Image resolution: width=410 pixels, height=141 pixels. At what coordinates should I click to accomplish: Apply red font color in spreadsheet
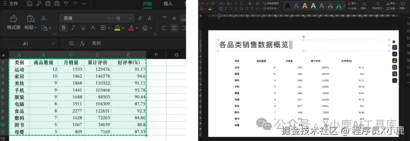tap(131, 28)
